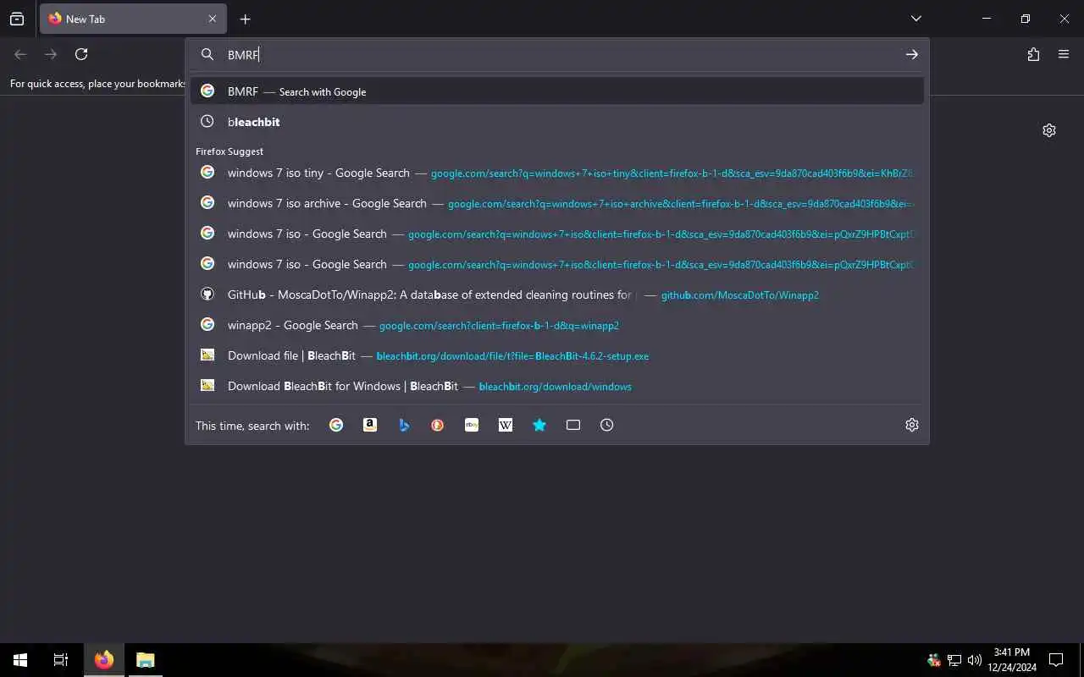Open Download BleachBit for Windows suggestion
This screenshot has height=677, width=1084.
(557, 386)
